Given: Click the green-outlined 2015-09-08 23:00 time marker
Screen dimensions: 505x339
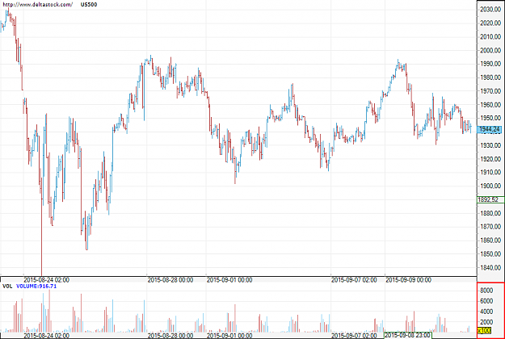Looking at the screenshot, I should [408, 335].
